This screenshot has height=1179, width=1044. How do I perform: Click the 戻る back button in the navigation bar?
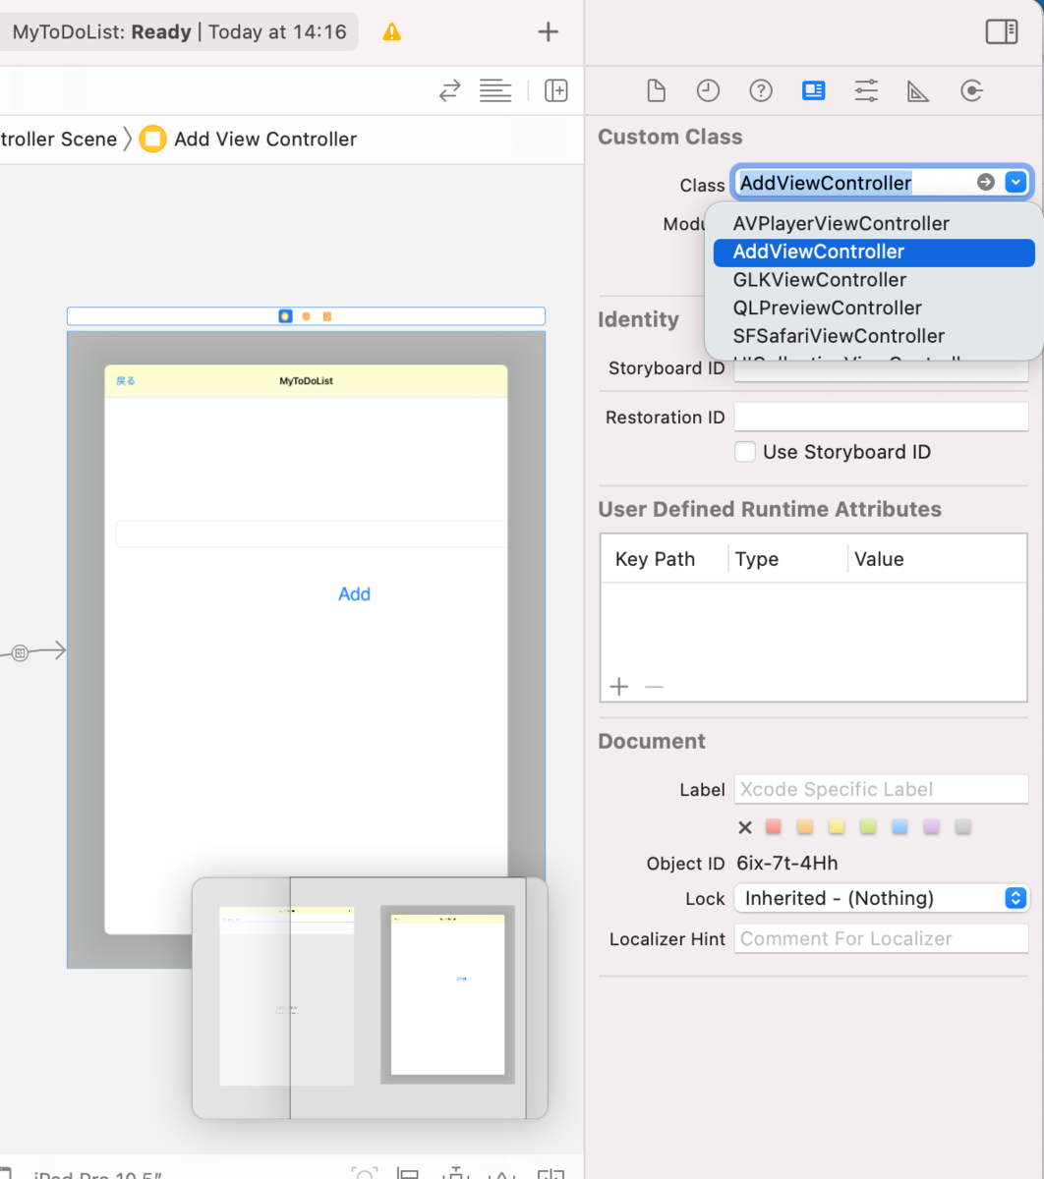coord(126,381)
